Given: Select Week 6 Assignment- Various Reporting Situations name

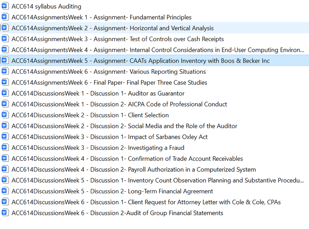Looking at the screenshot, I should (108, 72).
